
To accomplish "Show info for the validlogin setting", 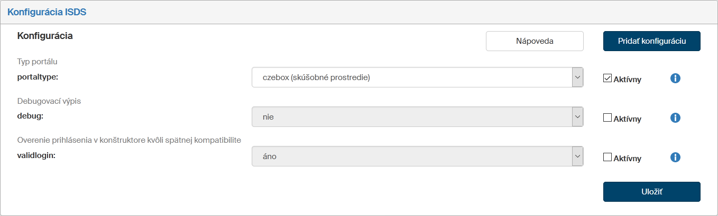I will (675, 157).
